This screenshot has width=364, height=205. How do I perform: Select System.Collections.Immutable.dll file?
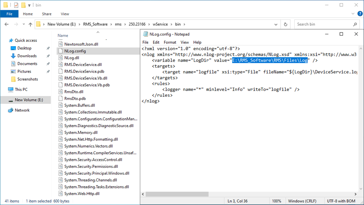tap(93, 112)
